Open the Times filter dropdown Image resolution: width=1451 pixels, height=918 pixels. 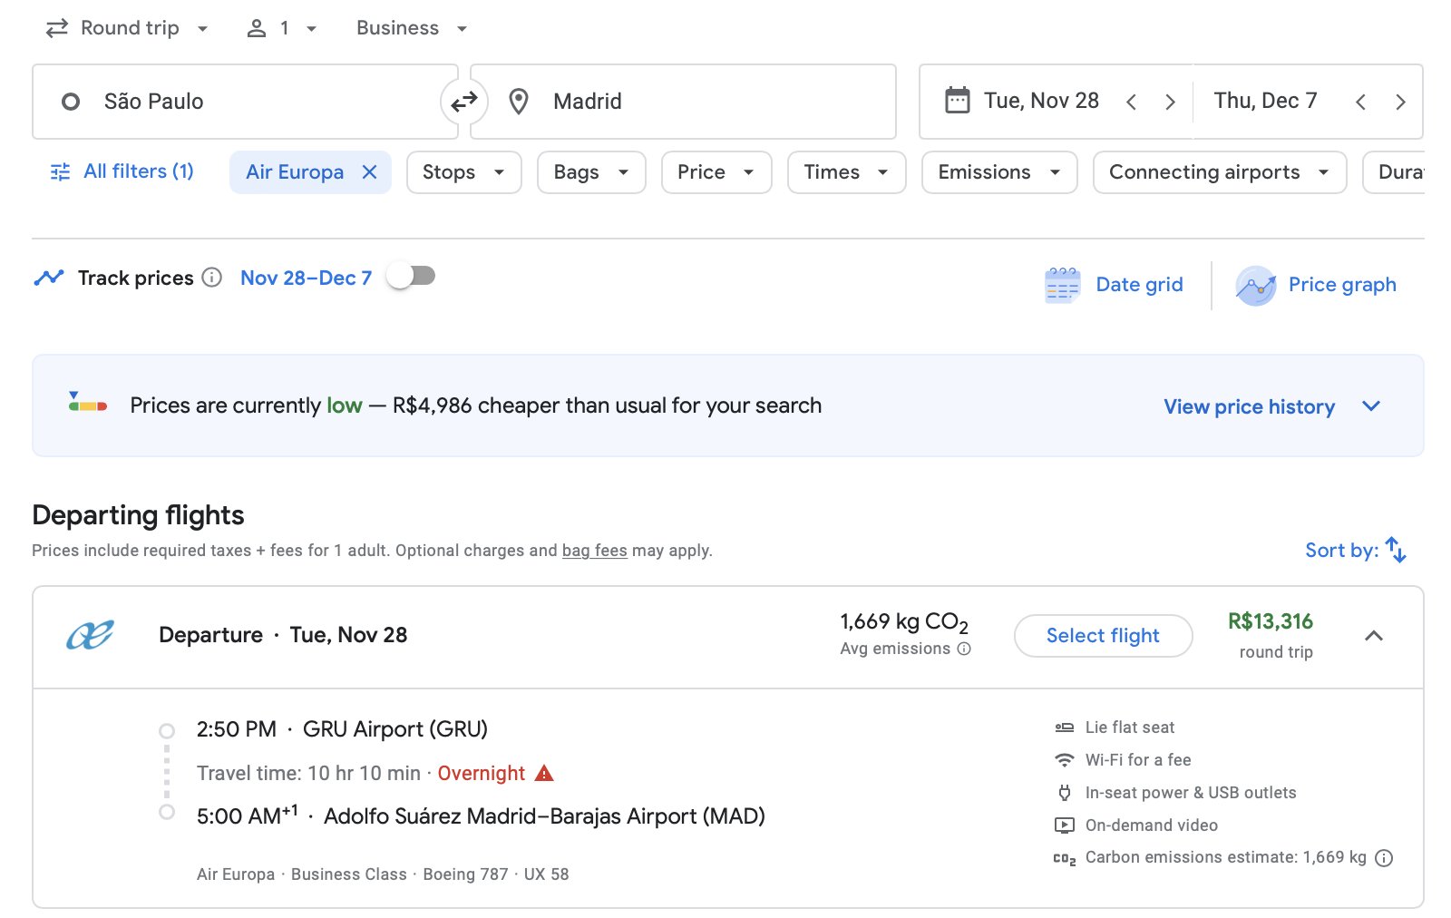click(x=846, y=172)
